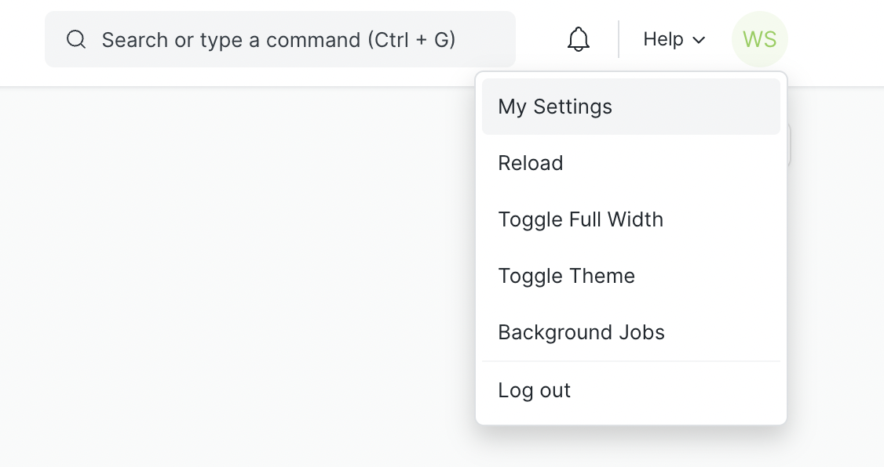Focus the search or type a command field
Image resolution: width=884 pixels, height=467 pixels.
click(x=280, y=39)
